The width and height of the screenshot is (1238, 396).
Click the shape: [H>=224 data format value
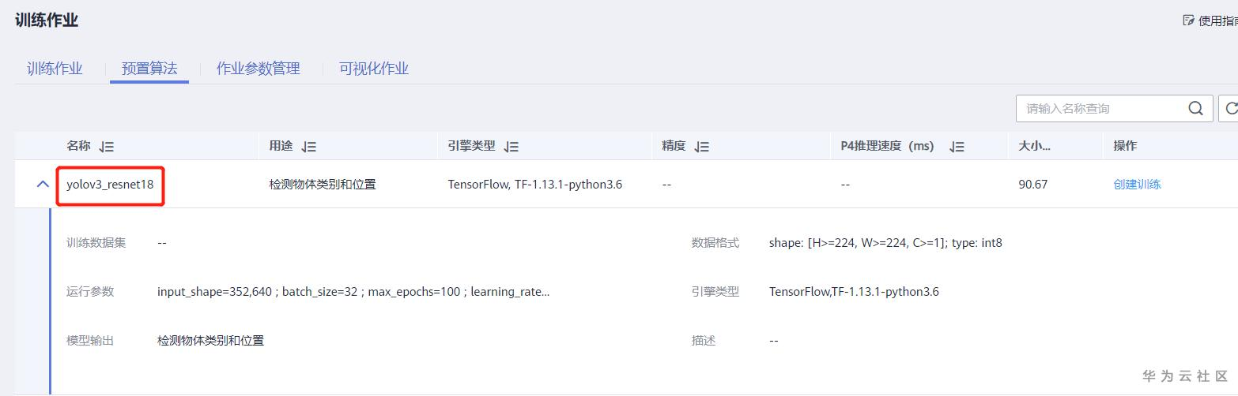(885, 243)
